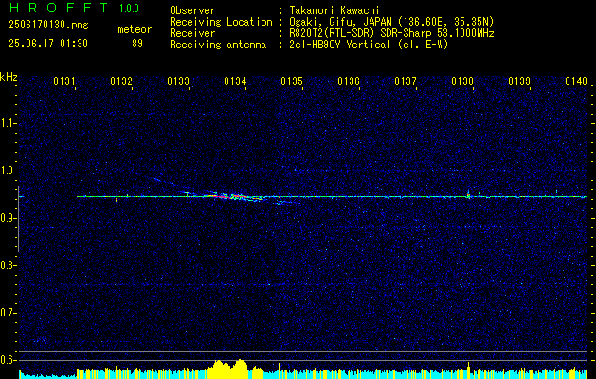Click the Receiving antenna field label
The image size is (596, 379).
point(218,45)
